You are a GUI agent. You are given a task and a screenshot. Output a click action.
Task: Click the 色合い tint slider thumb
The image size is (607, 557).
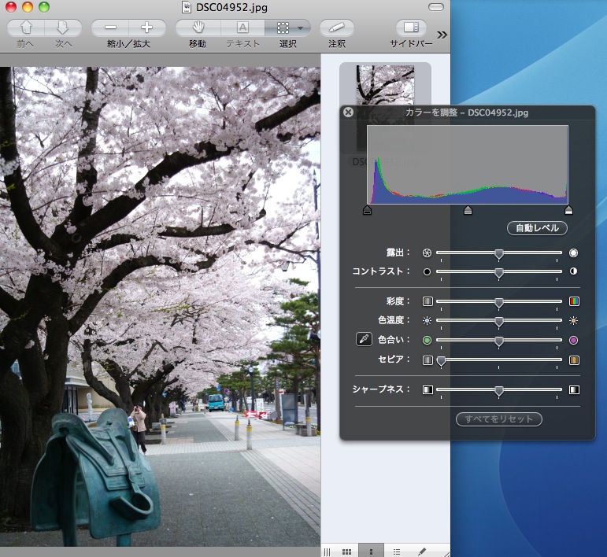pos(499,341)
